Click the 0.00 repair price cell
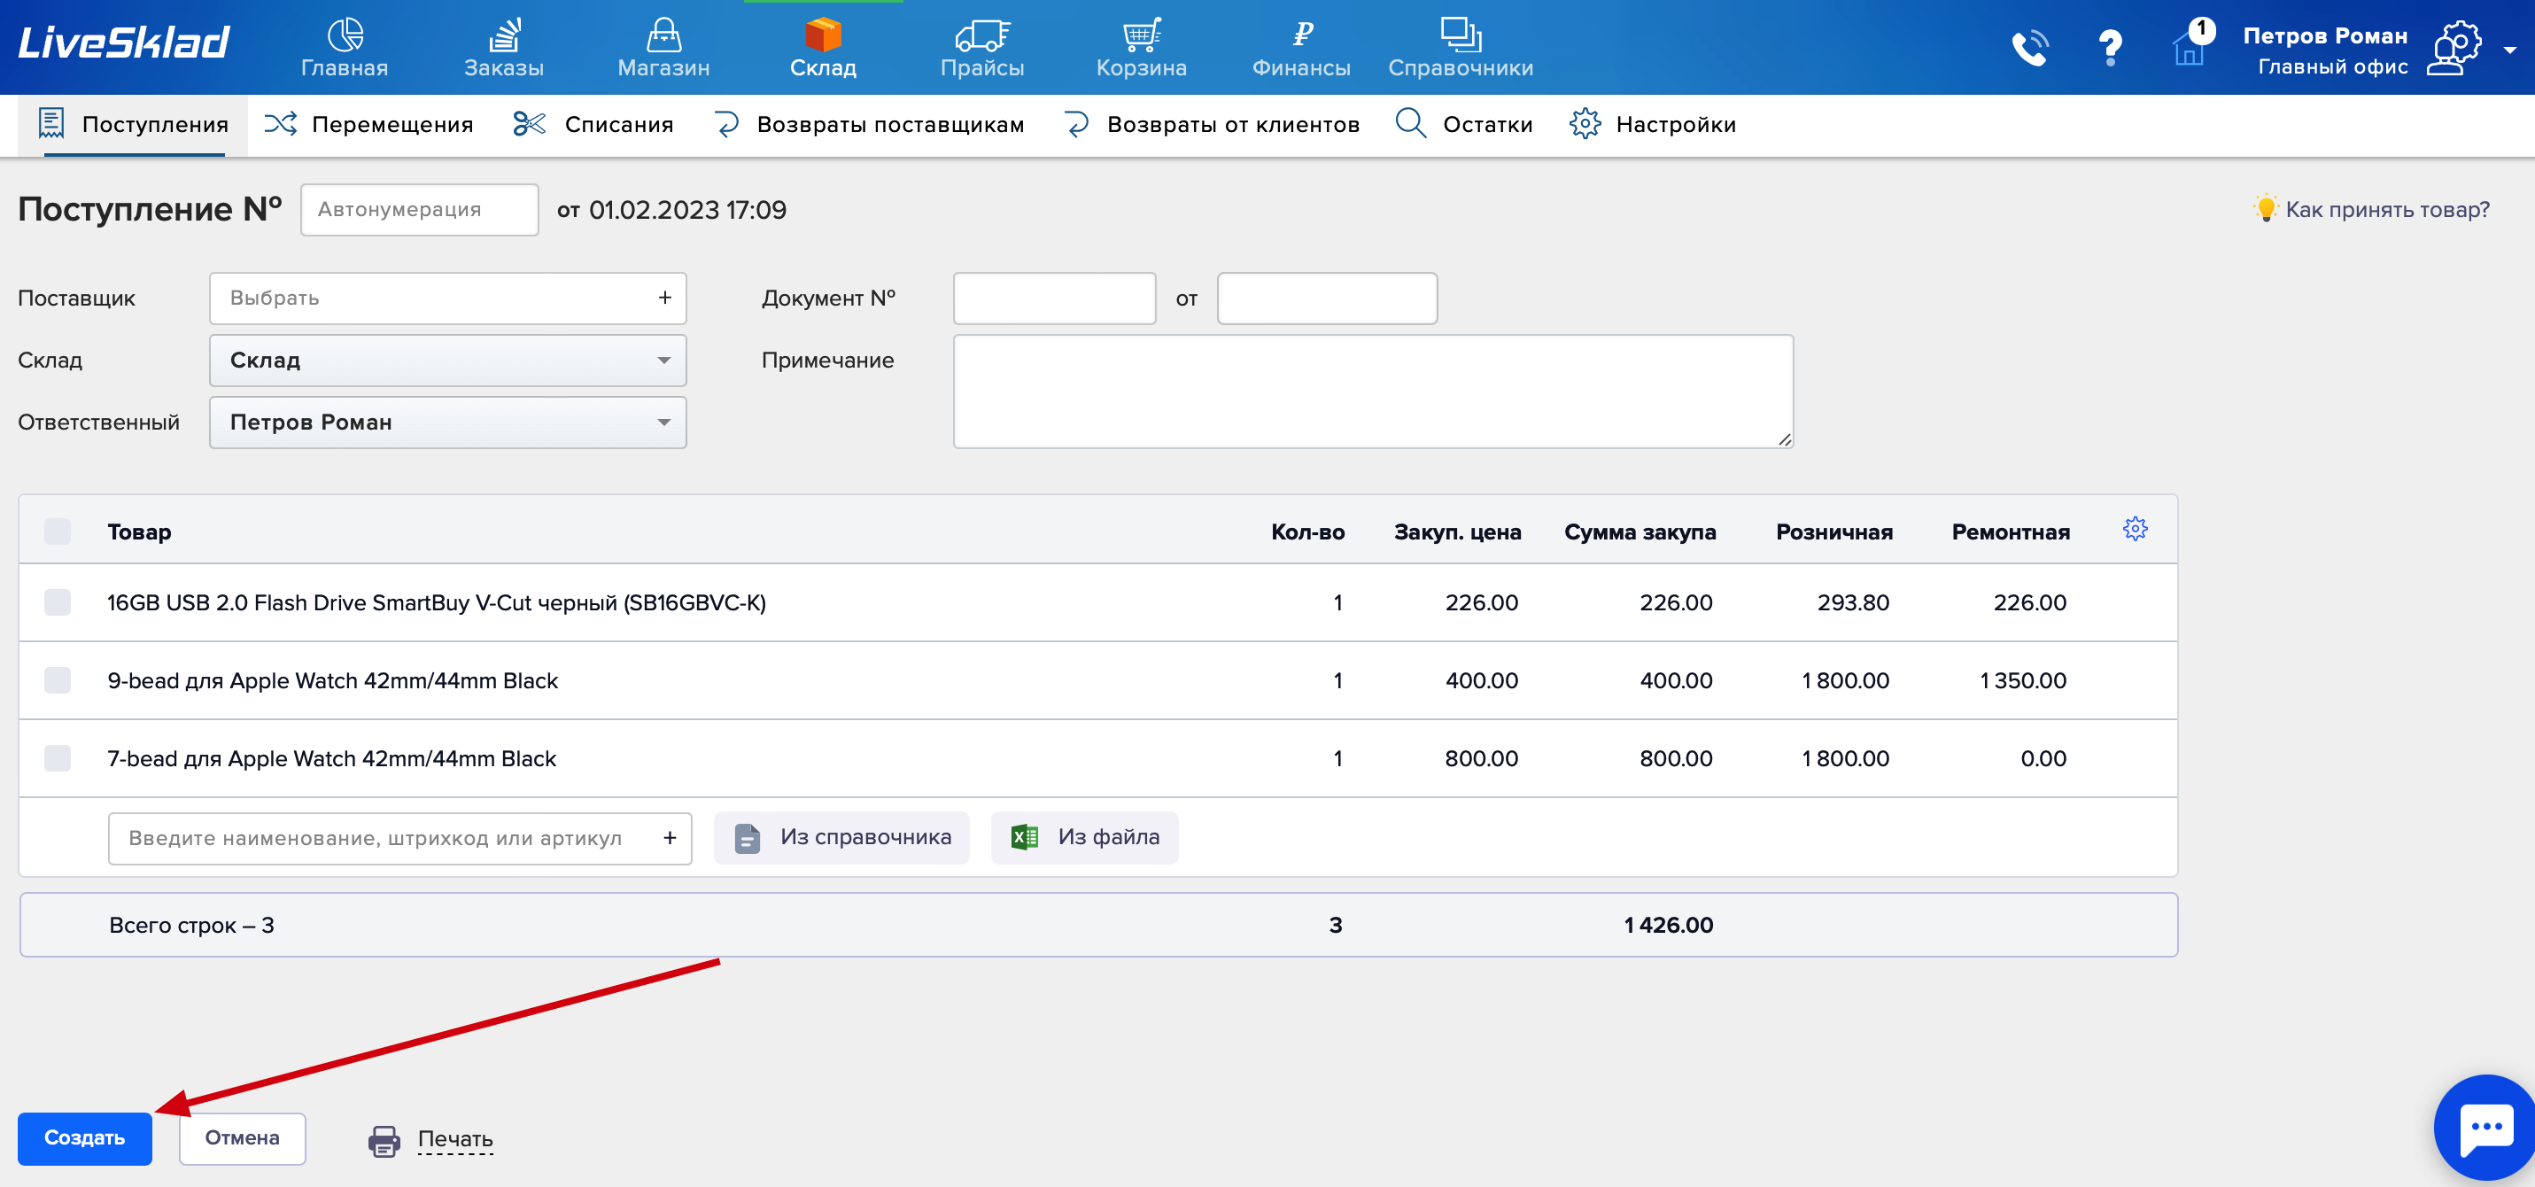 (x=2043, y=759)
